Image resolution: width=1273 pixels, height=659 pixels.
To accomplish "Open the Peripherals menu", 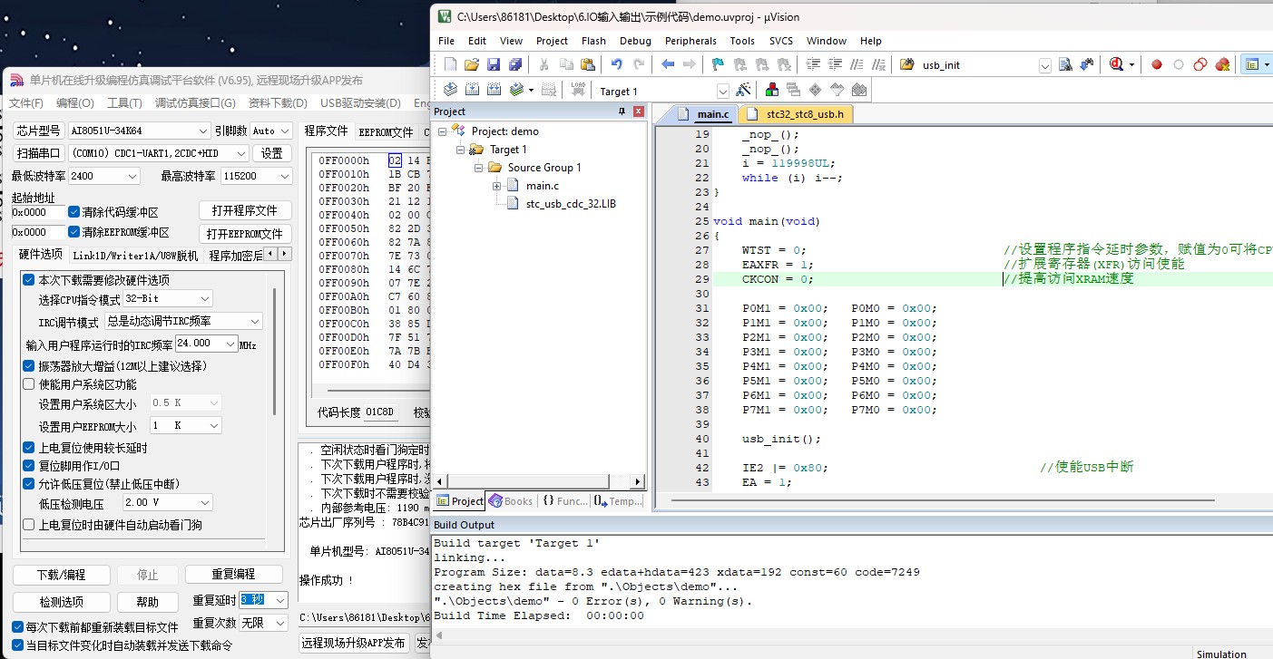I will tap(690, 41).
